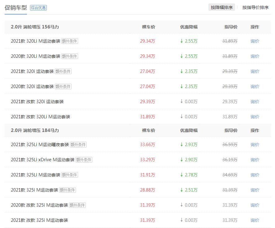Click 询价 for 2021款 325Li M运动曜夜套装
275x228 pixels.
(255, 145)
